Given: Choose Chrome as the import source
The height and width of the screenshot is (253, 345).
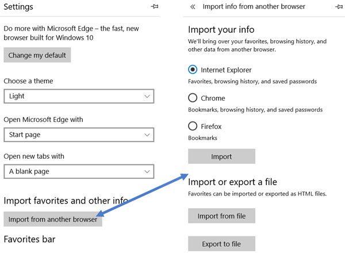Looking at the screenshot, I should pyautogui.click(x=193, y=98).
